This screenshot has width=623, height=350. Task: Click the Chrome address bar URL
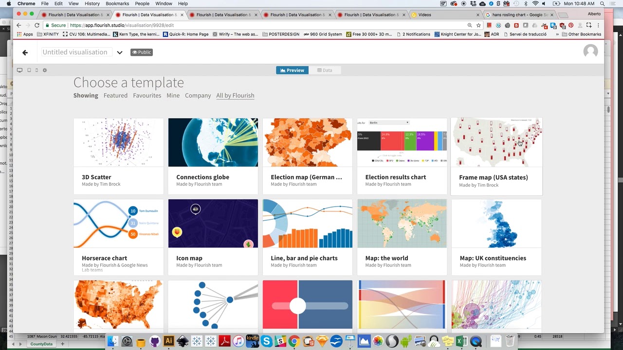[x=122, y=25]
